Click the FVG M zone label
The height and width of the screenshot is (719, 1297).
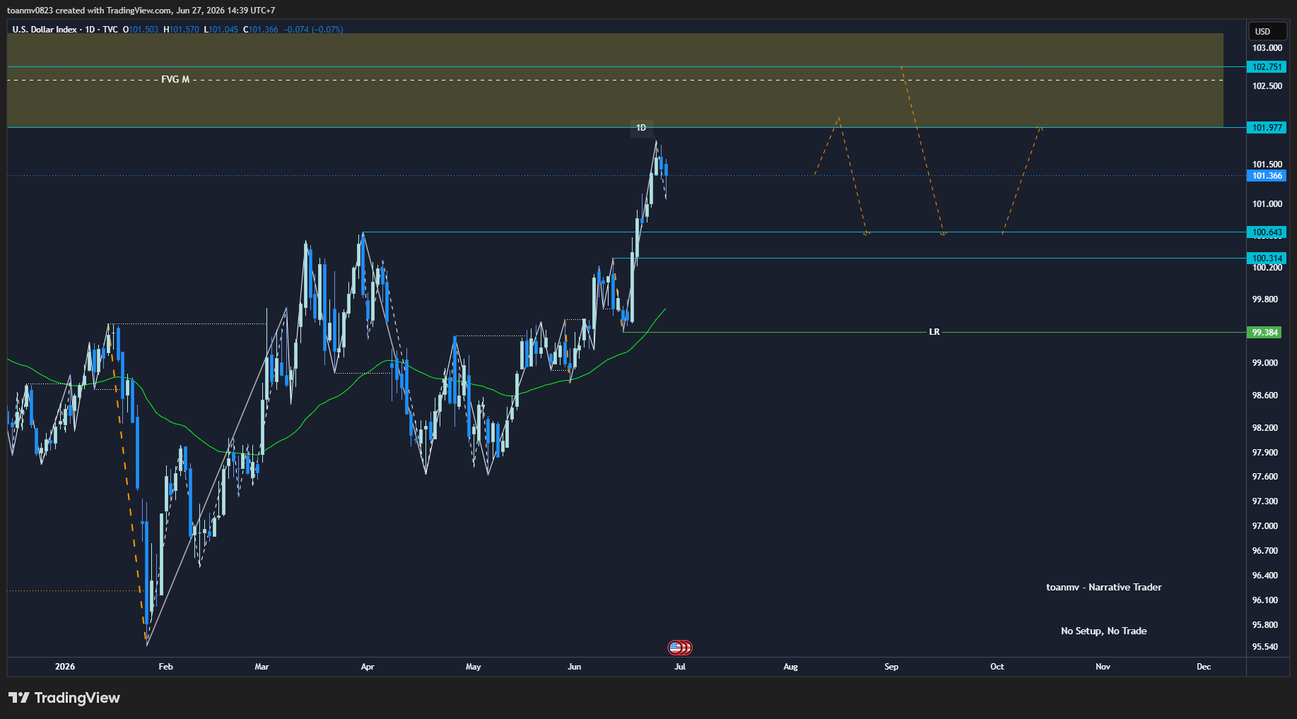[x=175, y=80]
